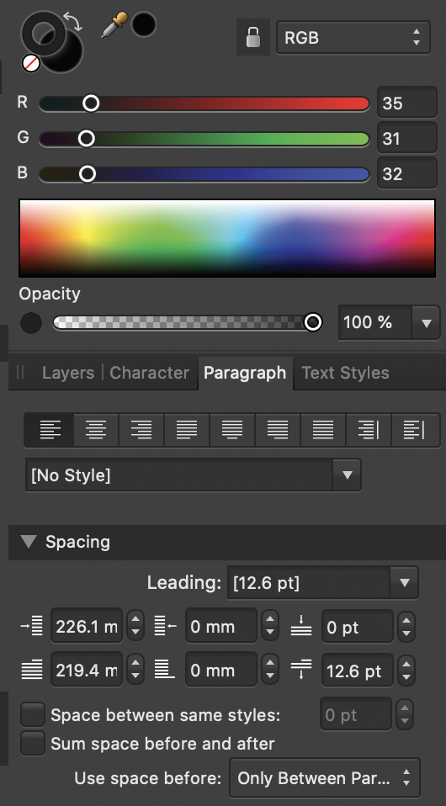Click the space after paragraph 12.6 pt field
446x806 pixels.
click(357, 671)
